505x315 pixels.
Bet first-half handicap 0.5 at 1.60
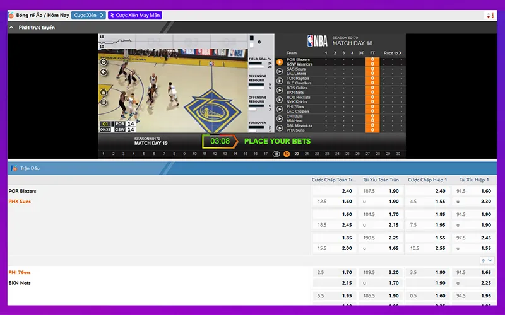point(427,295)
